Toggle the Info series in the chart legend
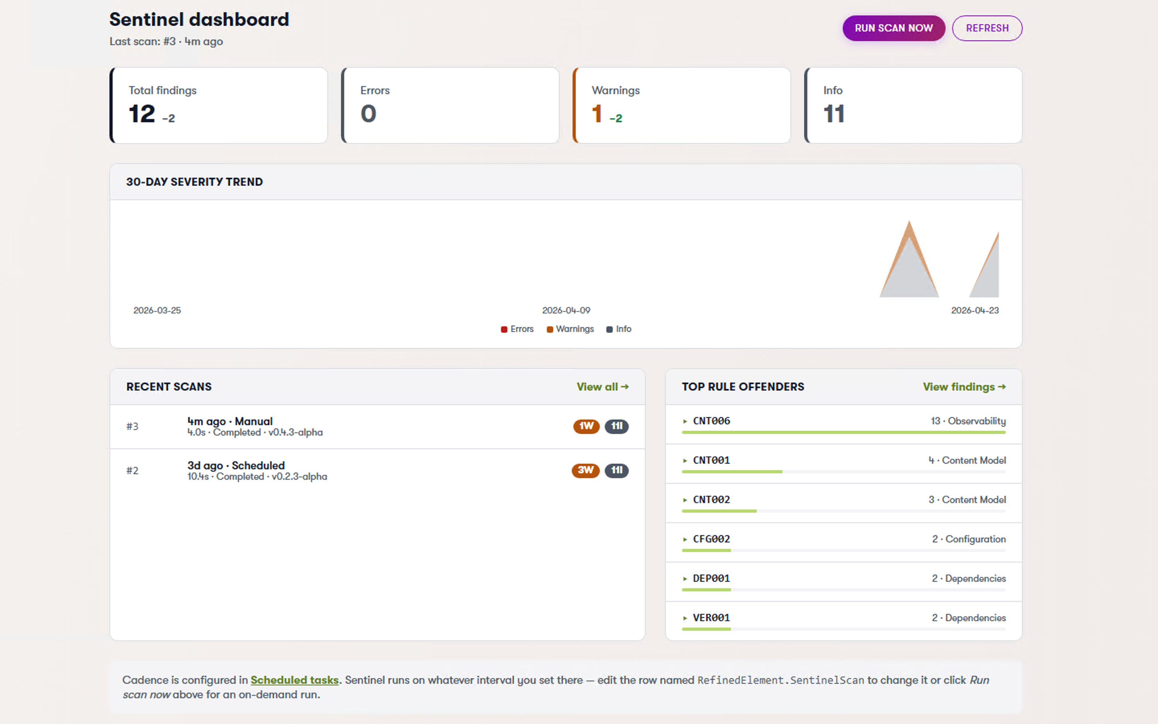The image size is (1158, 724). pyautogui.click(x=619, y=329)
